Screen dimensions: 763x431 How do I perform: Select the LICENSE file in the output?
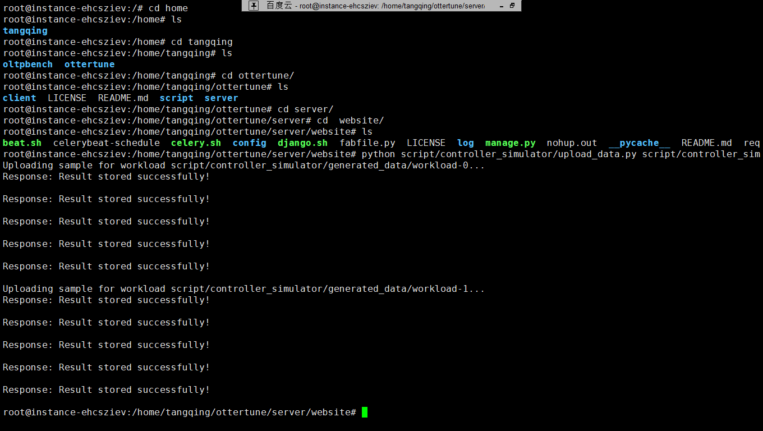click(x=426, y=143)
